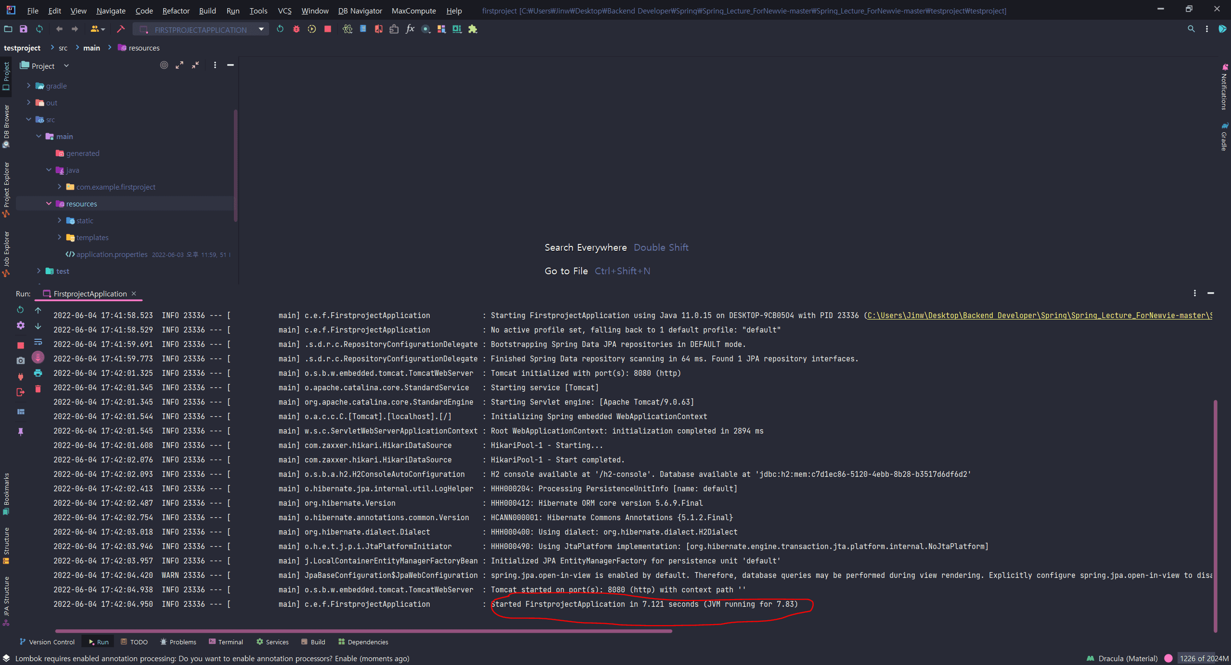Viewport: 1231px width, 665px height.
Task: Collapse the resources folder
Action: (x=49, y=204)
